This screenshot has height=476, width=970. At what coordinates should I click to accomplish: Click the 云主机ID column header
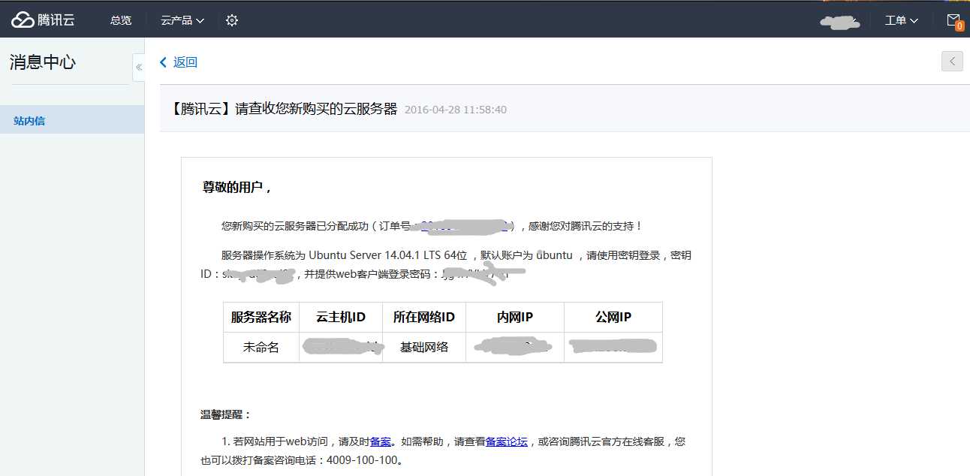[341, 317]
